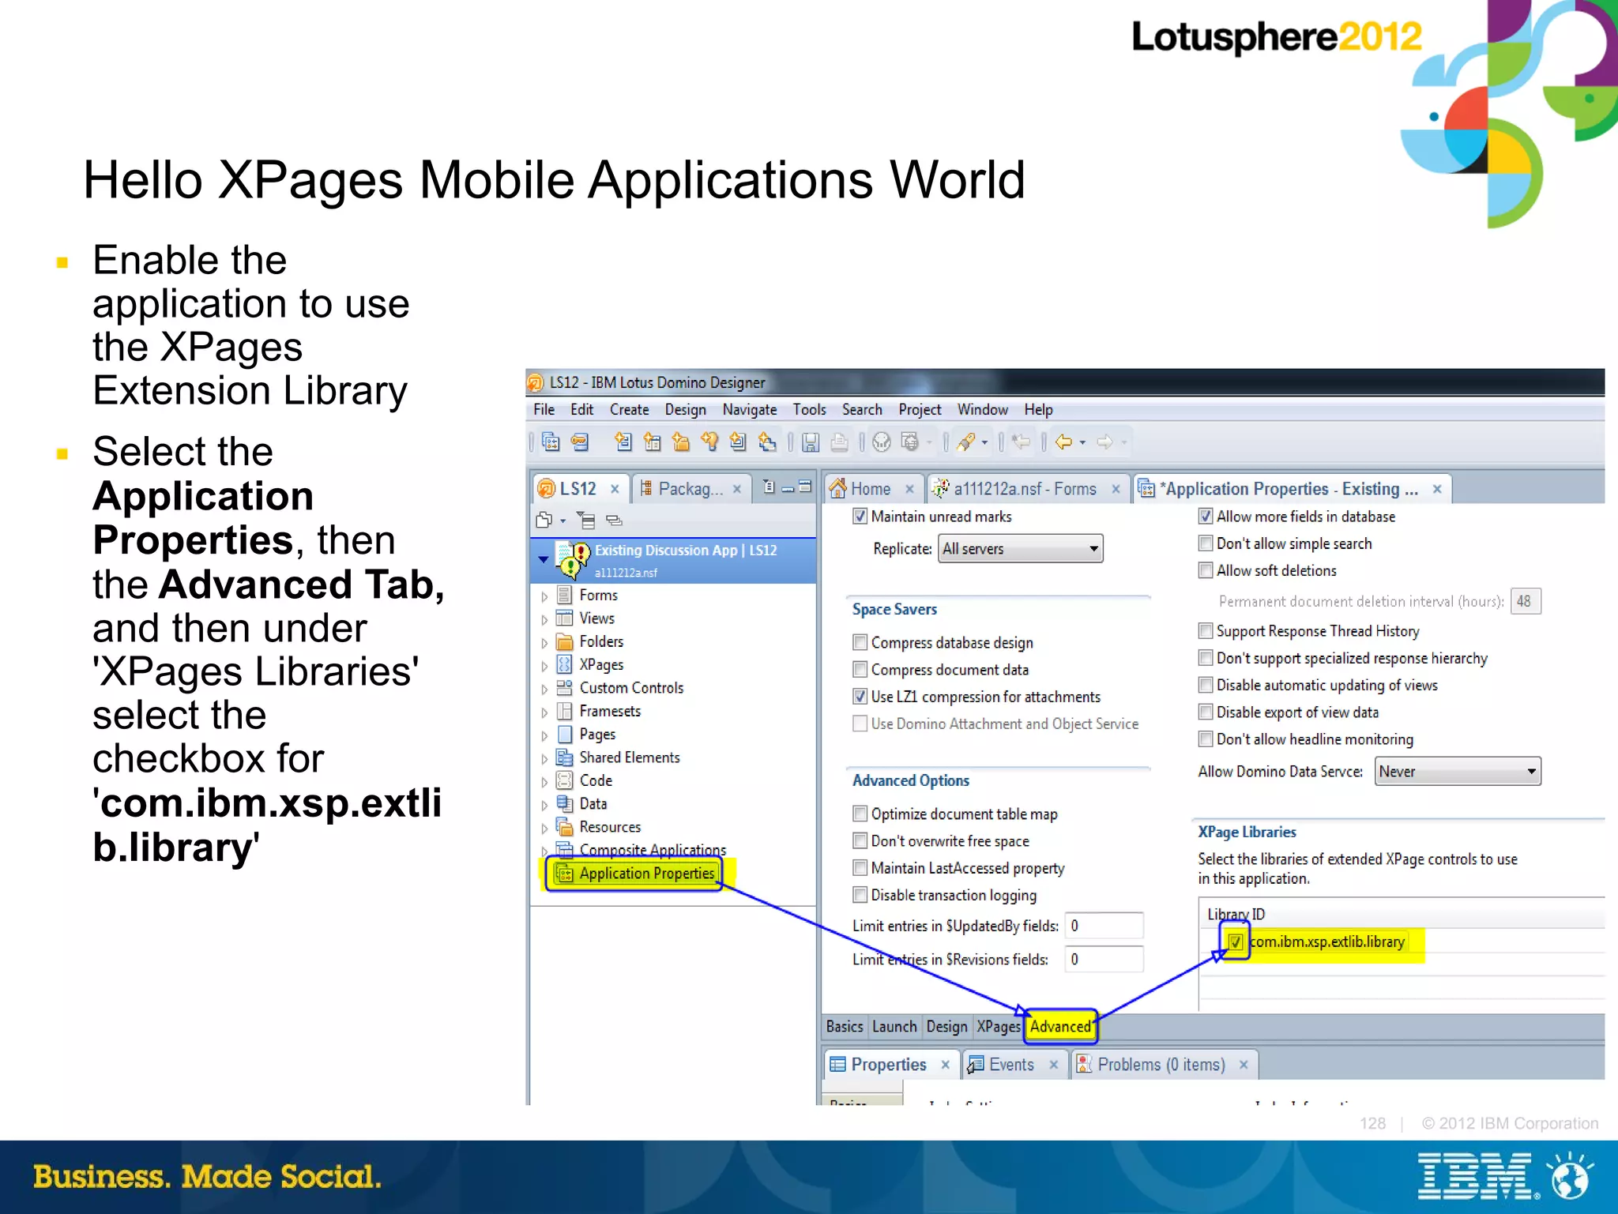This screenshot has height=1214, width=1618.
Task: Click the Limit entries in $Revisions field
Action: (x=1103, y=959)
